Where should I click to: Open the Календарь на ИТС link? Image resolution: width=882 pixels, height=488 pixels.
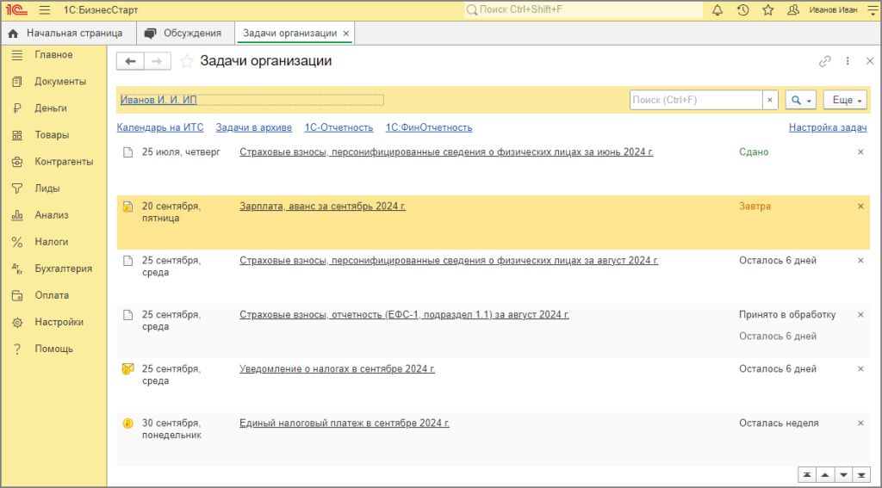coord(160,127)
